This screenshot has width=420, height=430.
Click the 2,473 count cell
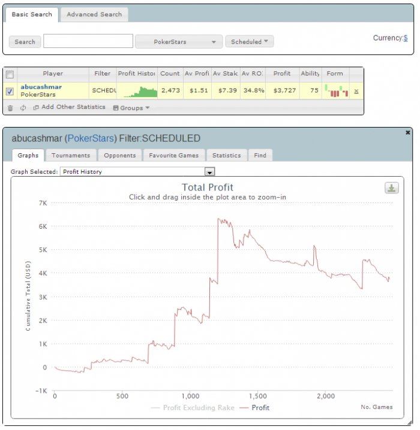click(170, 90)
